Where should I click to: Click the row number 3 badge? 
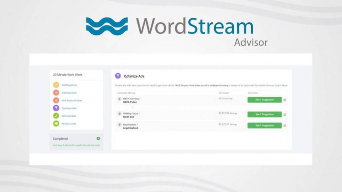click(x=119, y=125)
